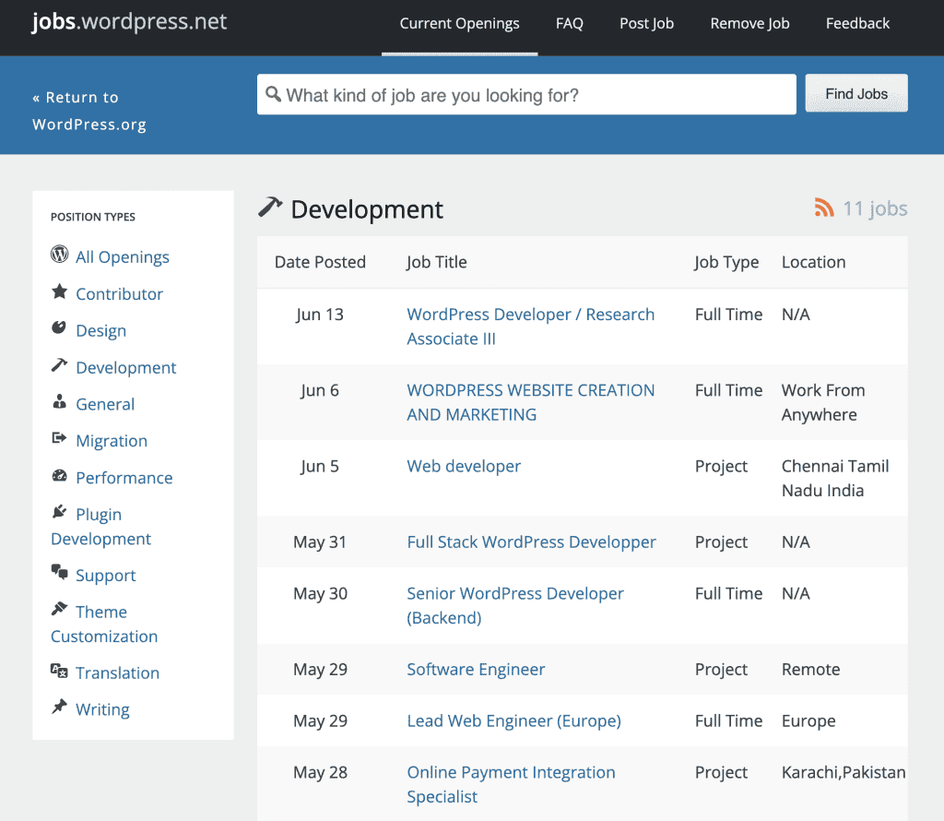Click the RSS feed icon beside 11 jobs
Image resolution: width=944 pixels, height=821 pixels.
pos(823,208)
